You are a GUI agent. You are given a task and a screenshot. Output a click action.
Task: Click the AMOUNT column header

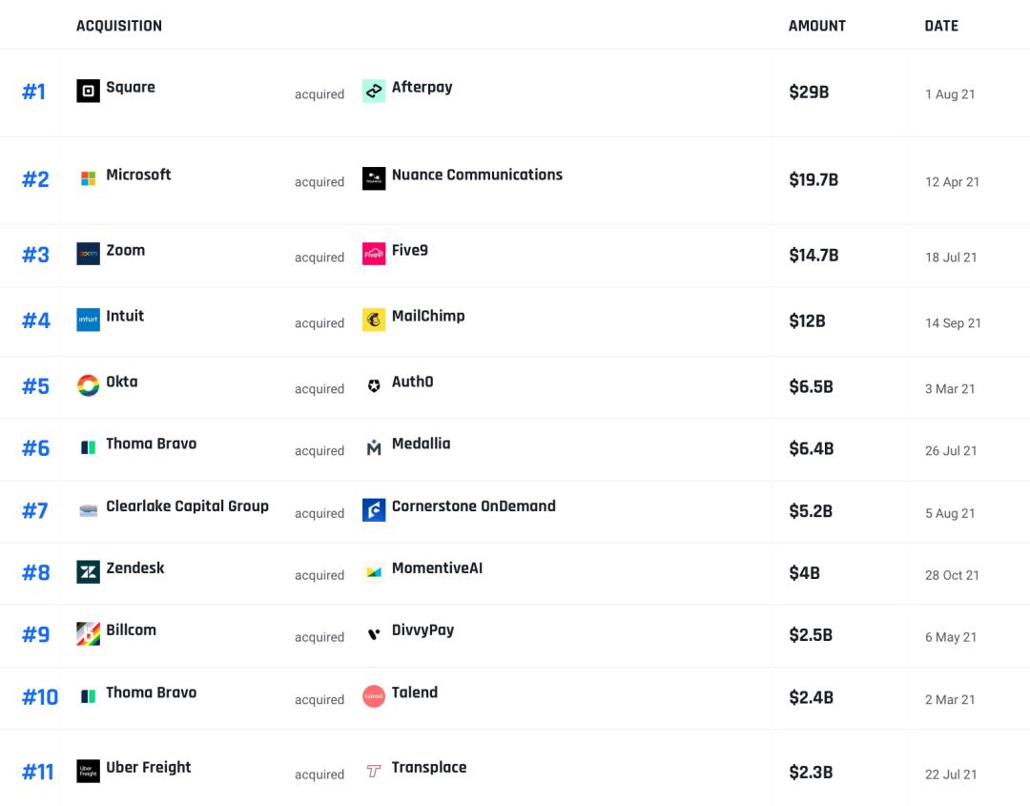(x=816, y=26)
